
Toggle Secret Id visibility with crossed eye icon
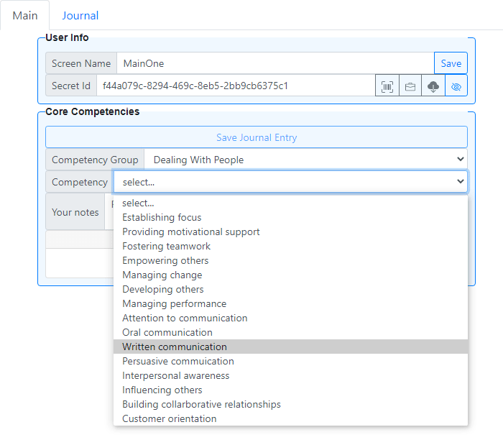tap(456, 86)
